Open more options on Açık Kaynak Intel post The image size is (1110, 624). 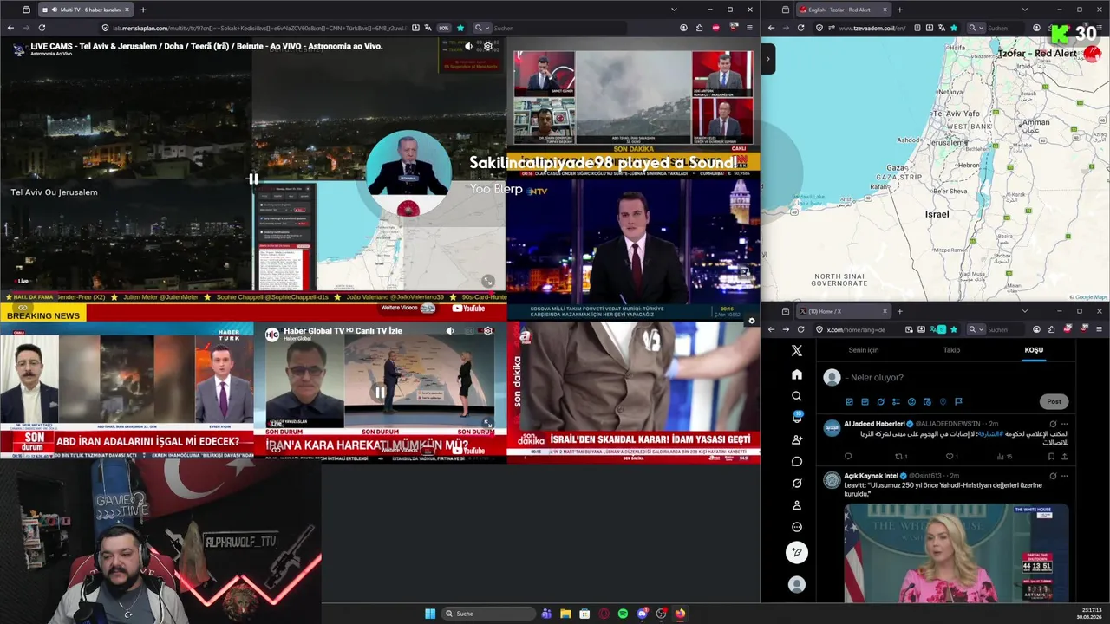1064,476
